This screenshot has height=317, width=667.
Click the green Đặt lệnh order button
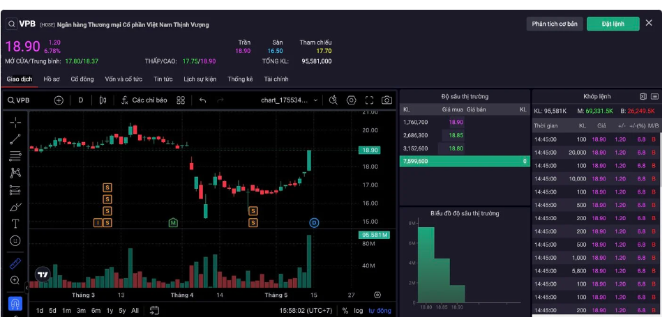(613, 24)
